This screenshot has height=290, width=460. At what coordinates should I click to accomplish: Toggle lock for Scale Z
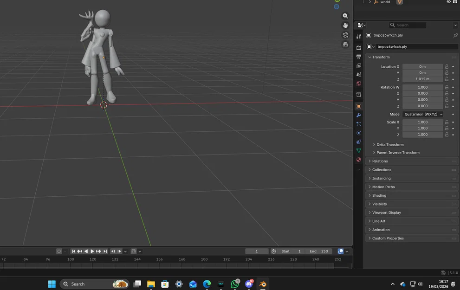click(447, 135)
